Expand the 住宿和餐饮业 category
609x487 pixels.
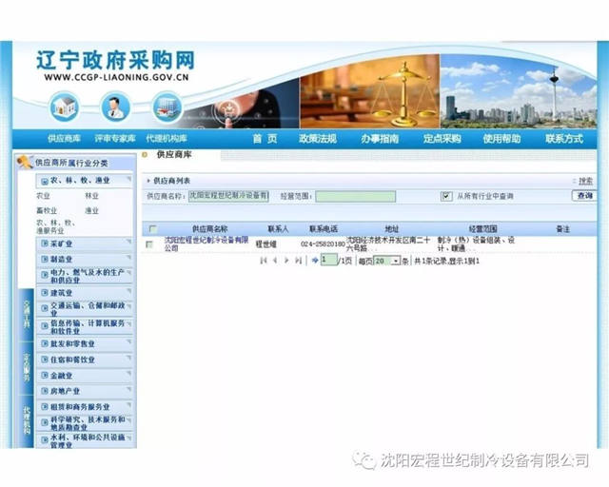click(x=84, y=360)
